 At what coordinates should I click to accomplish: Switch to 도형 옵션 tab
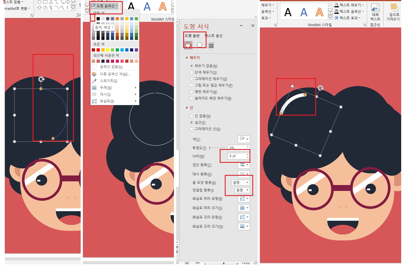192,36
